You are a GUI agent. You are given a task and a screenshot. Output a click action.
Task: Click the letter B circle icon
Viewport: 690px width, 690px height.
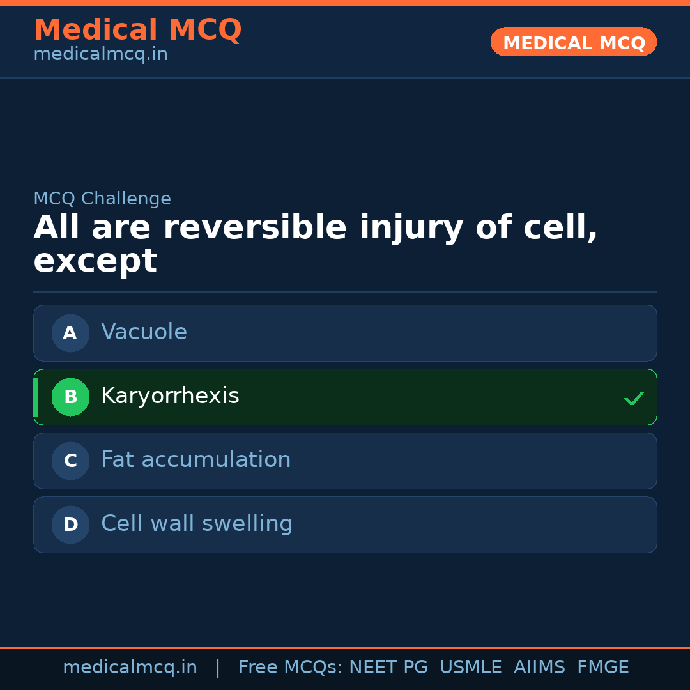[x=70, y=397]
